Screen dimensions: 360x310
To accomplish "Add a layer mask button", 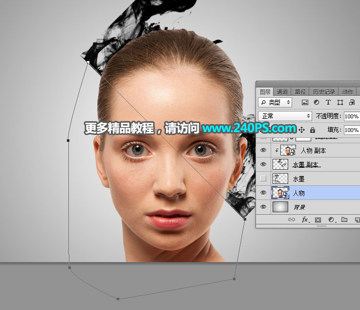I will (x=318, y=220).
